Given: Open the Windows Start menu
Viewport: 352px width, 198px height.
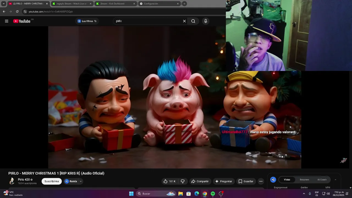Looking at the screenshot, I should point(131,194).
